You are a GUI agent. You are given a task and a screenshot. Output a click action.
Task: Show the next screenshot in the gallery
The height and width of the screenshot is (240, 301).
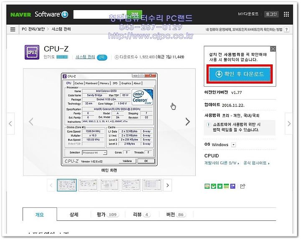coord(188,122)
